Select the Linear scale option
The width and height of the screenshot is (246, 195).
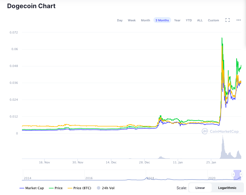(200, 188)
